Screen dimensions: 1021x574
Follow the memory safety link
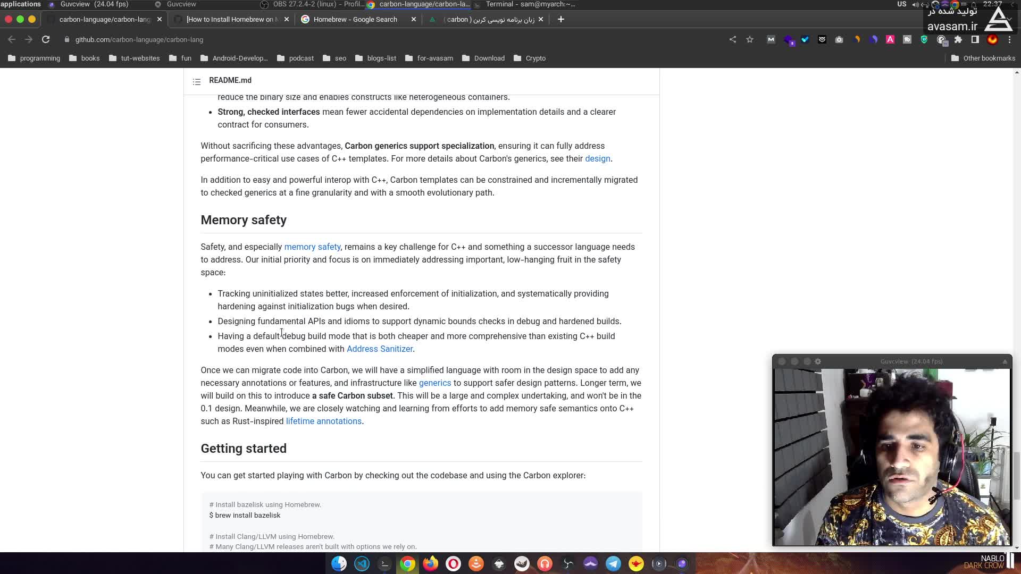point(312,247)
